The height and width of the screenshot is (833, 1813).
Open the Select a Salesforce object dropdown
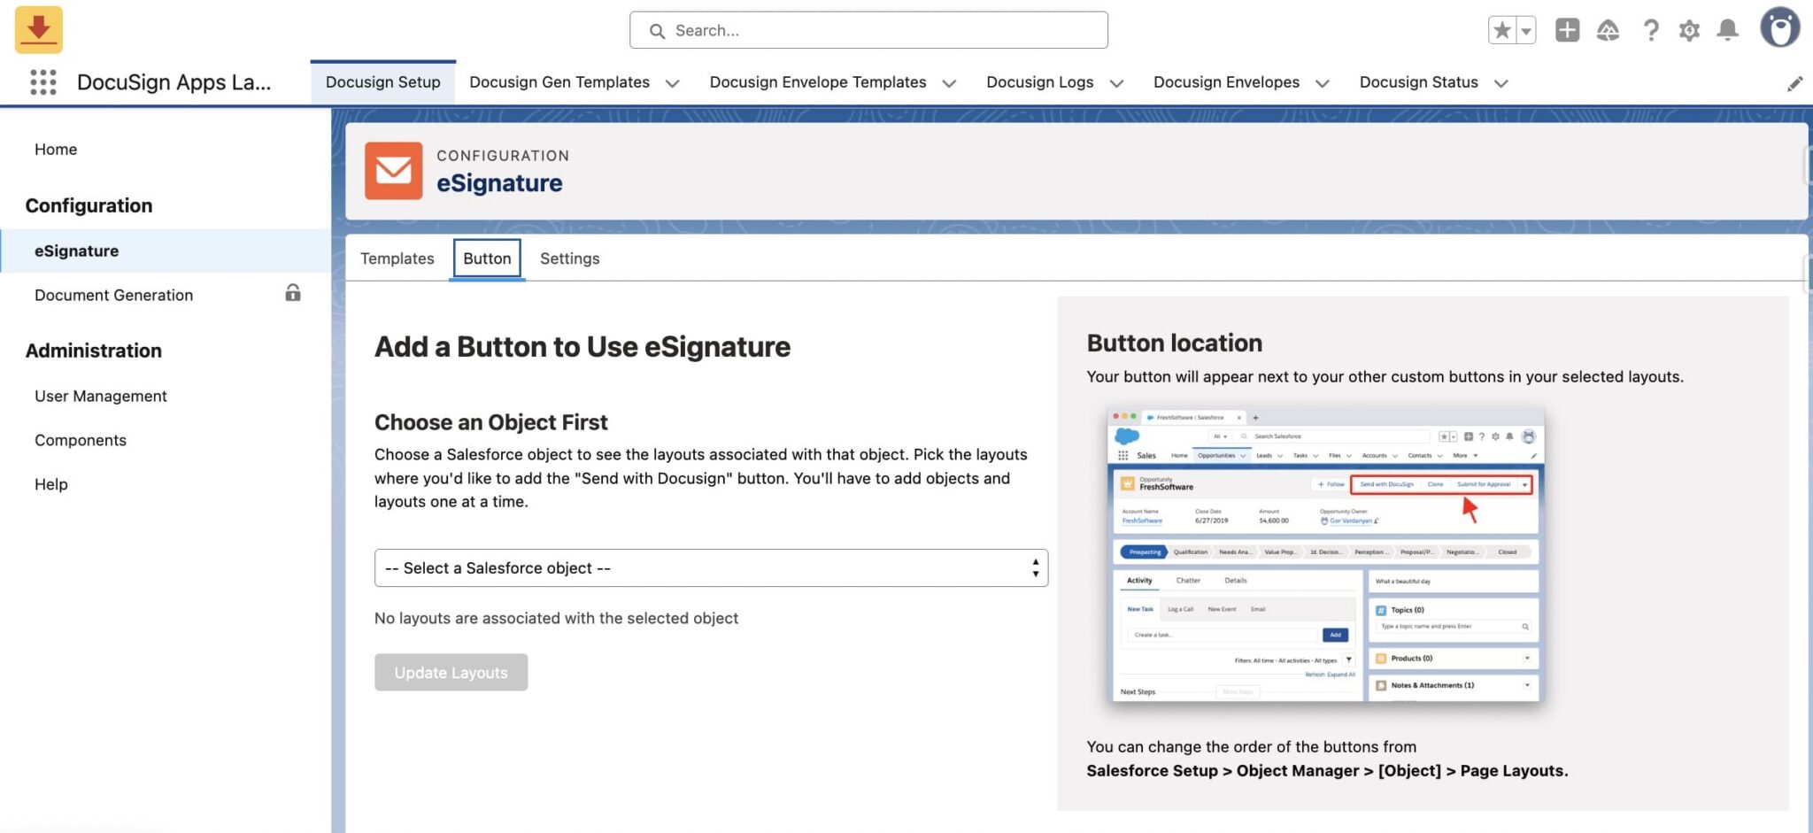710,567
